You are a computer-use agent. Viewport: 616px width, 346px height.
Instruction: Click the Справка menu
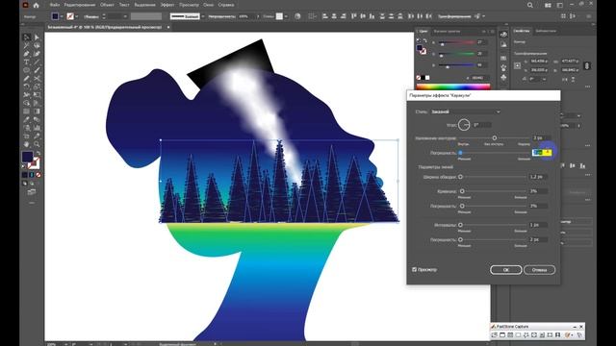click(226, 5)
